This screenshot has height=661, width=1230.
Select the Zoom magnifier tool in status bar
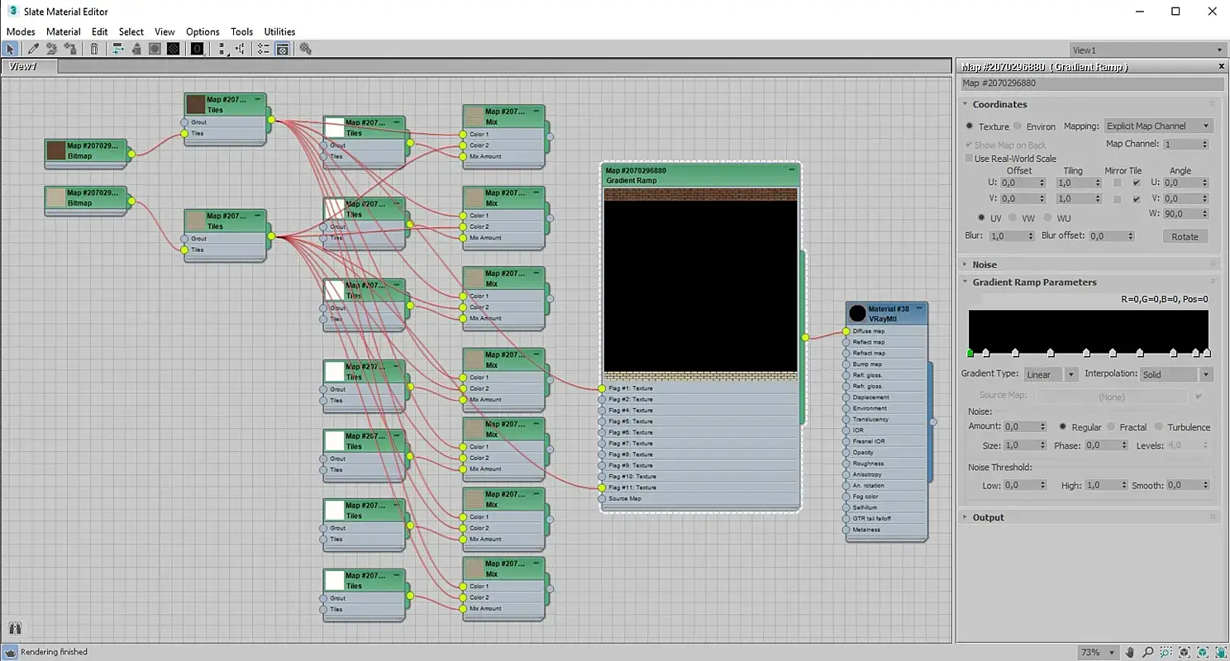click(x=1147, y=653)
